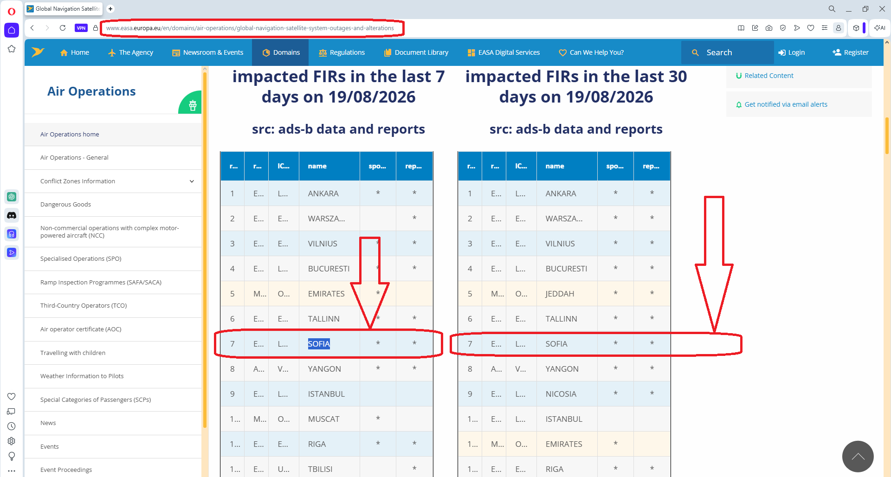
Task: Select ANKARA in the 7-day table
Action: (x=323, y=193)
